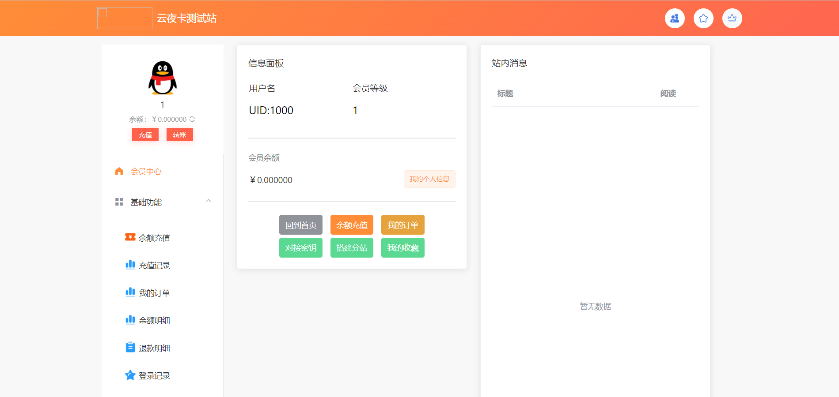This screenshot has height=397, width=839.
Task: Click the 会员等级 label
Action: pos(370,88)
